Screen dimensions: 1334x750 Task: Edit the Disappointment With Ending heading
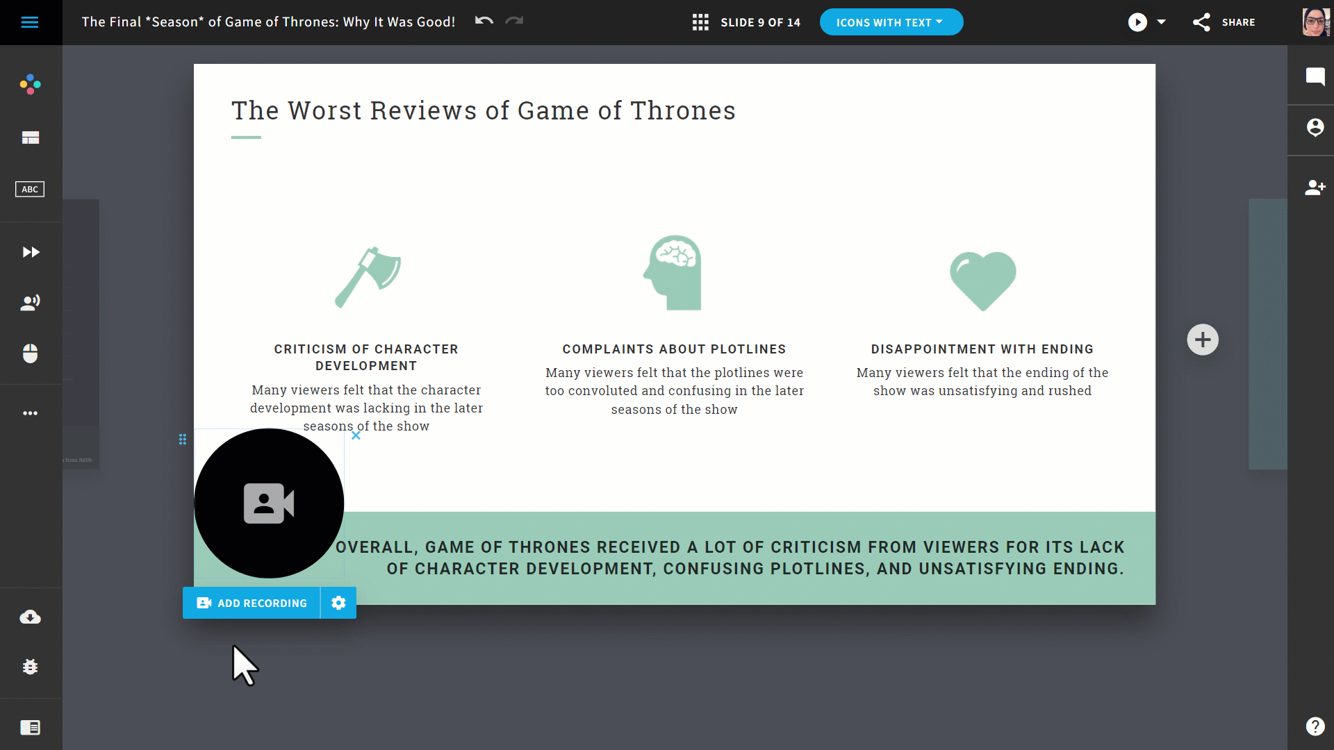click(x=982, y=349)
